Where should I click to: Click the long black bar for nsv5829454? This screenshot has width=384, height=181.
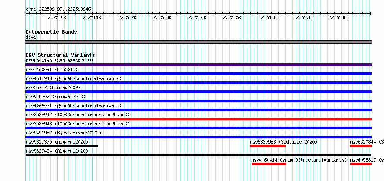(x=198, y=155)
